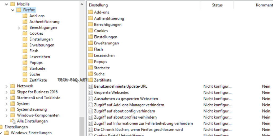Open Popups folder icon in tree
273x136 pixels.
click(25, 63)
